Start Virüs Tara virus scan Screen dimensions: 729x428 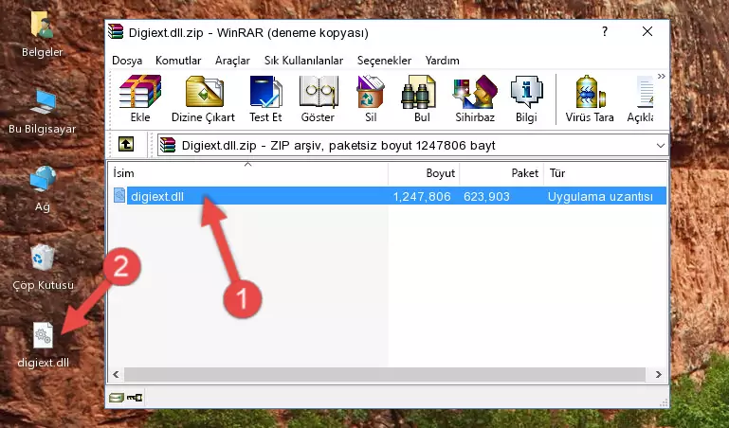[x=590, y=98]
